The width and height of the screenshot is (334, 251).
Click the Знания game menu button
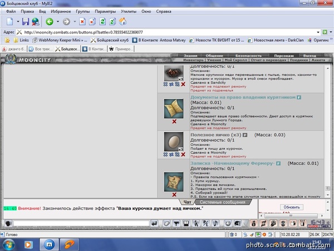point(190,56)
